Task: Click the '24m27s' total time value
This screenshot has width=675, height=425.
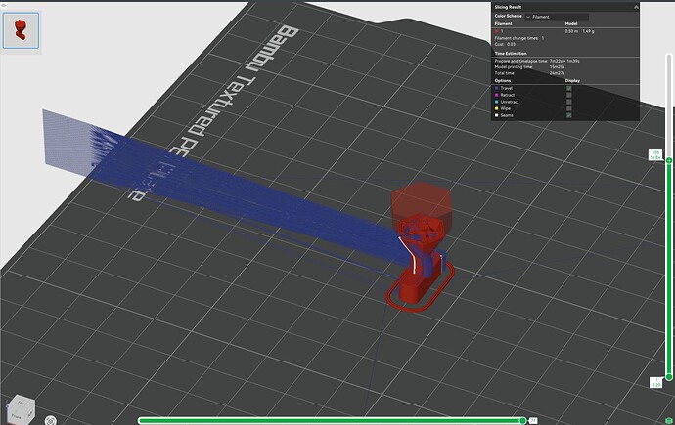Action: point(557,73)
